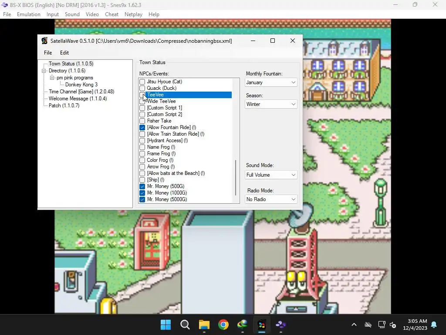Open the Snes9x File menu
The image size is (446, 335).
click(7, 14)
